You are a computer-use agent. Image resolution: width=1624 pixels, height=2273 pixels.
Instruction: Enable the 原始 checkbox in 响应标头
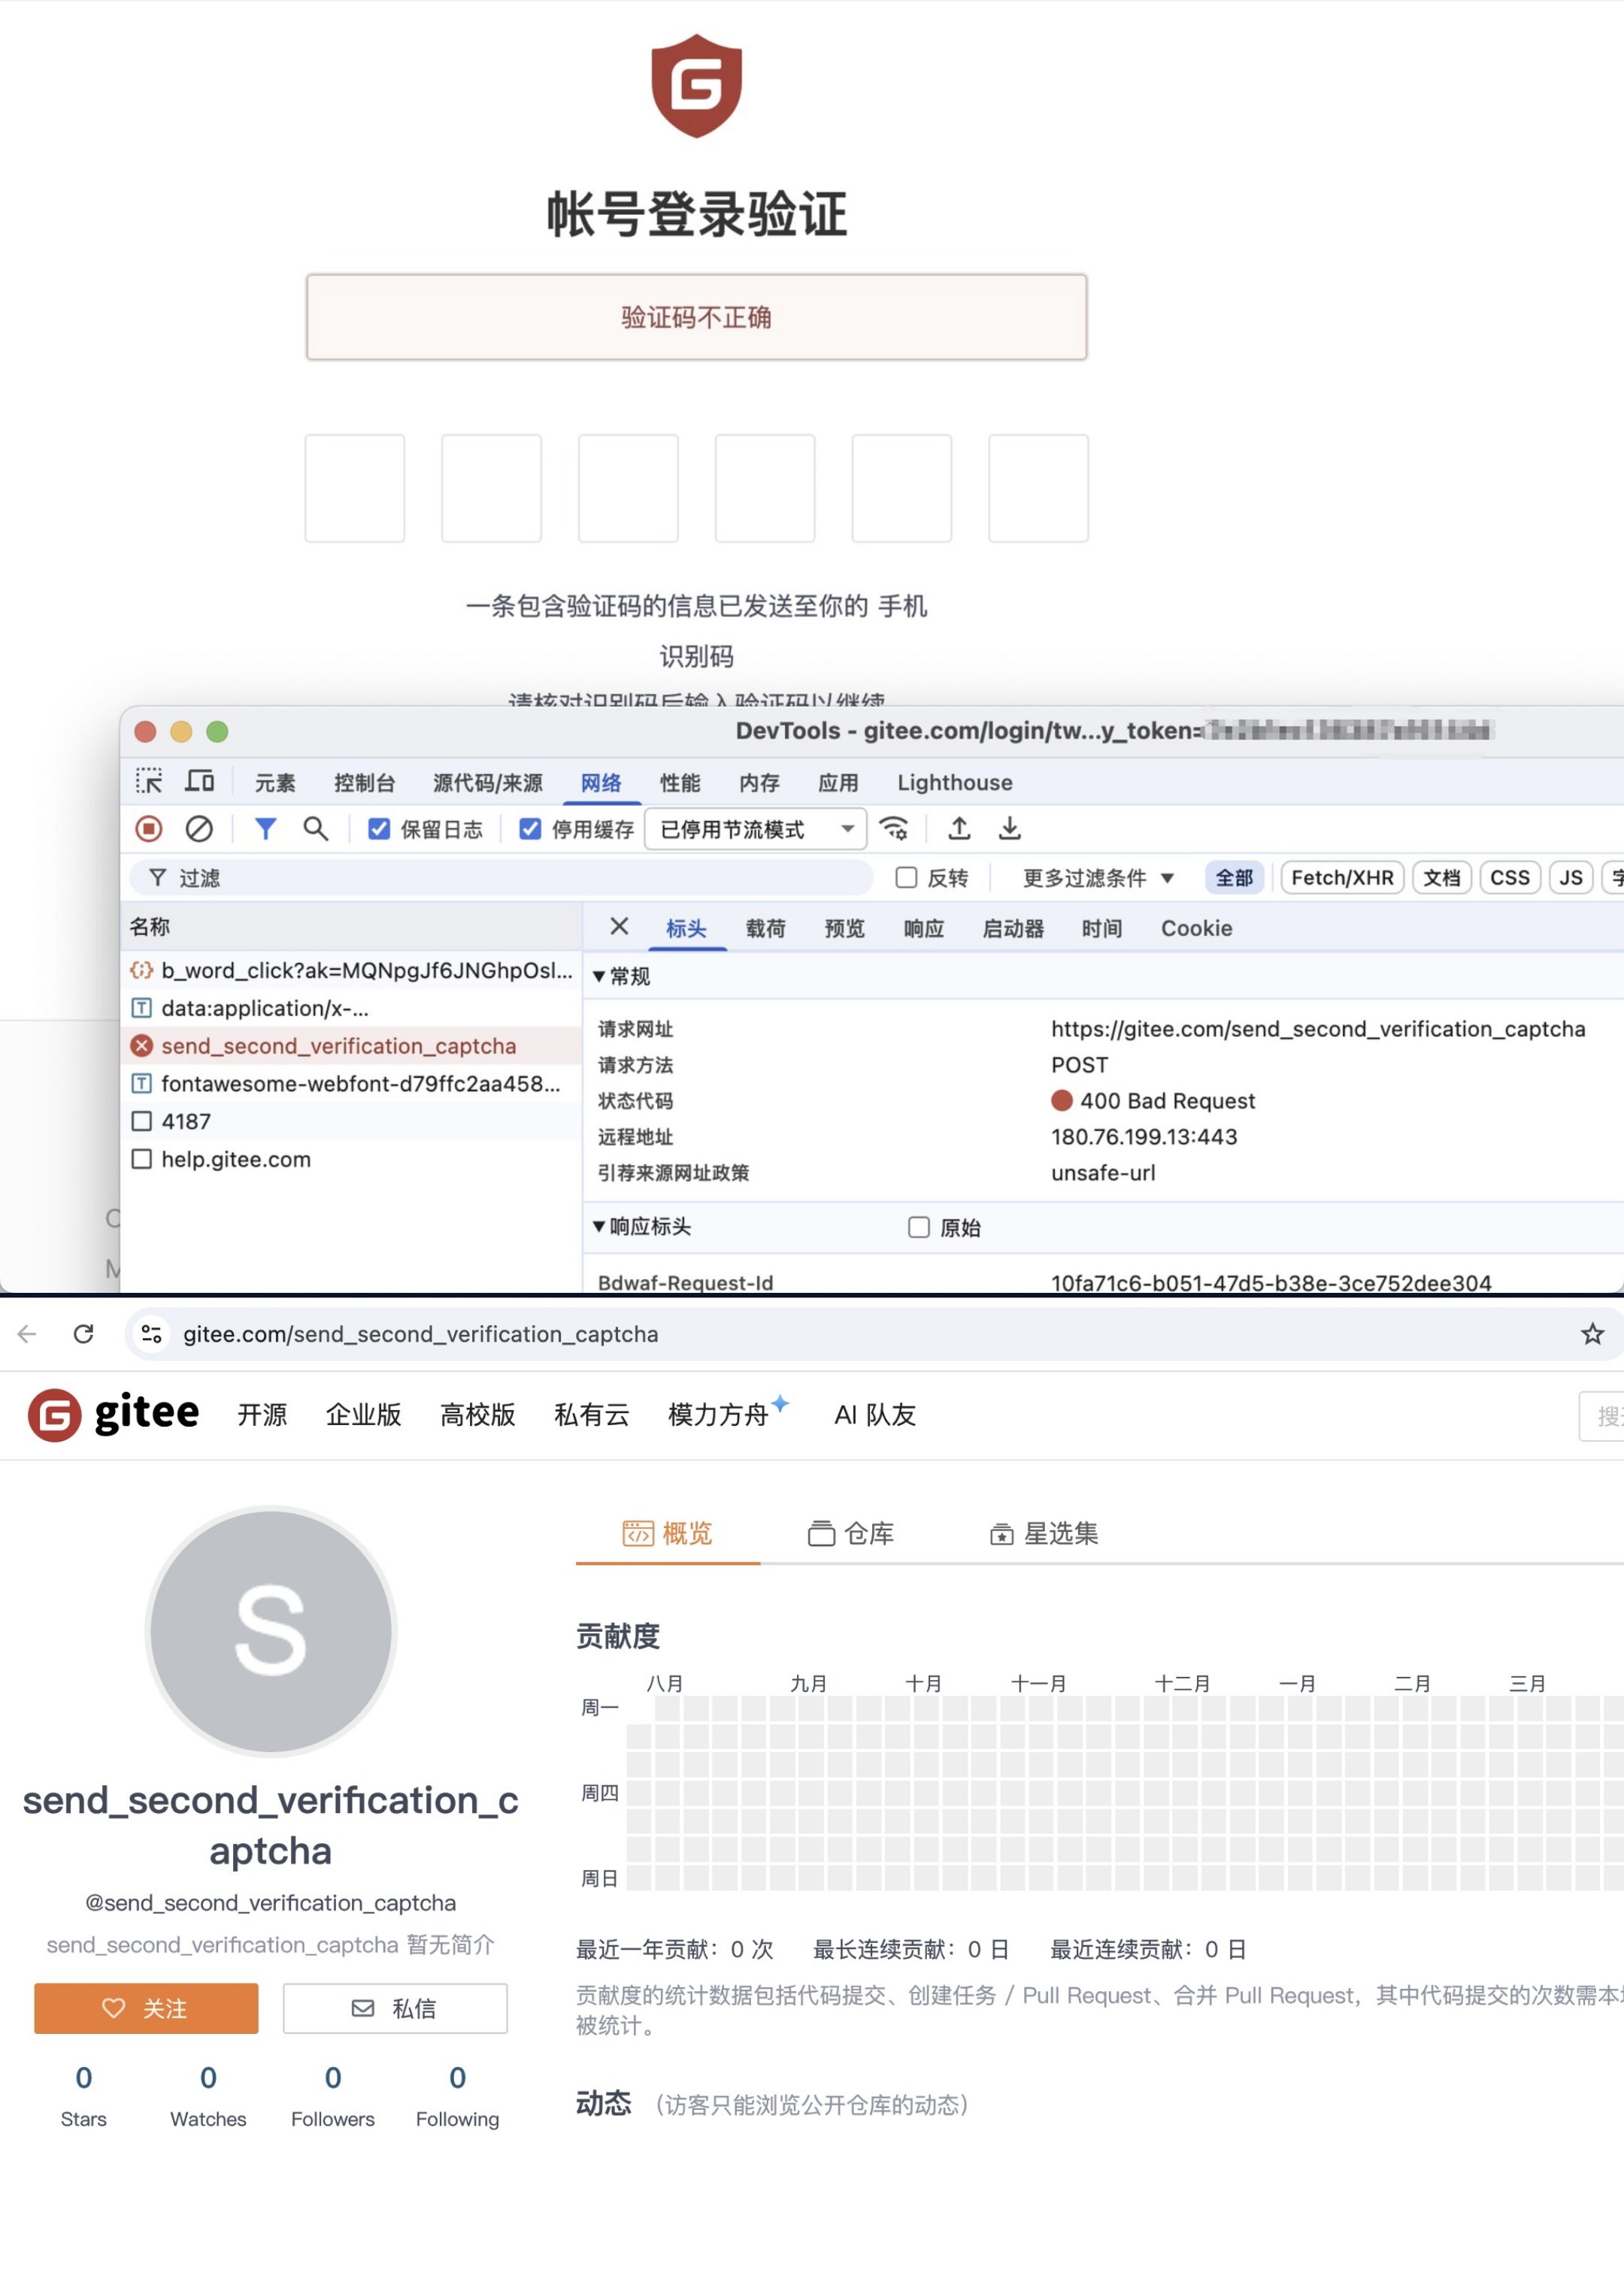[x=919, y=1227]
